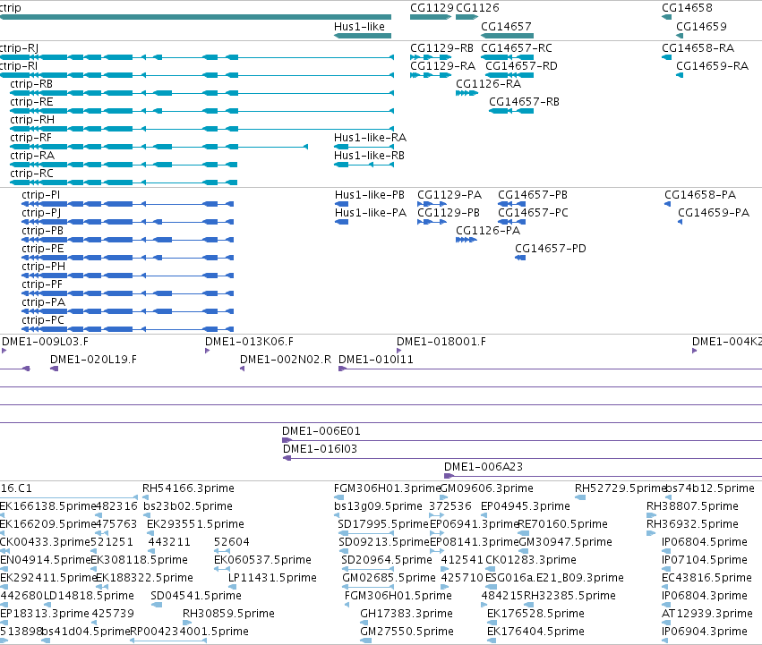The image size is (762, 645).
Task: Select EST RH54166.3prime
Action: [x=145, y=497]
